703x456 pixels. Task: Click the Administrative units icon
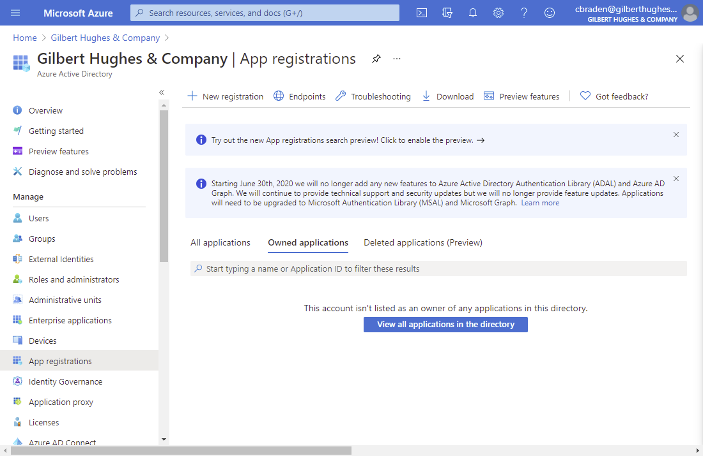(x=17, y=300)
